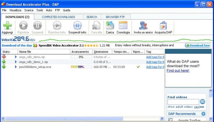Open the Guida menu
The image size is (214, 122).
(66, 10)
